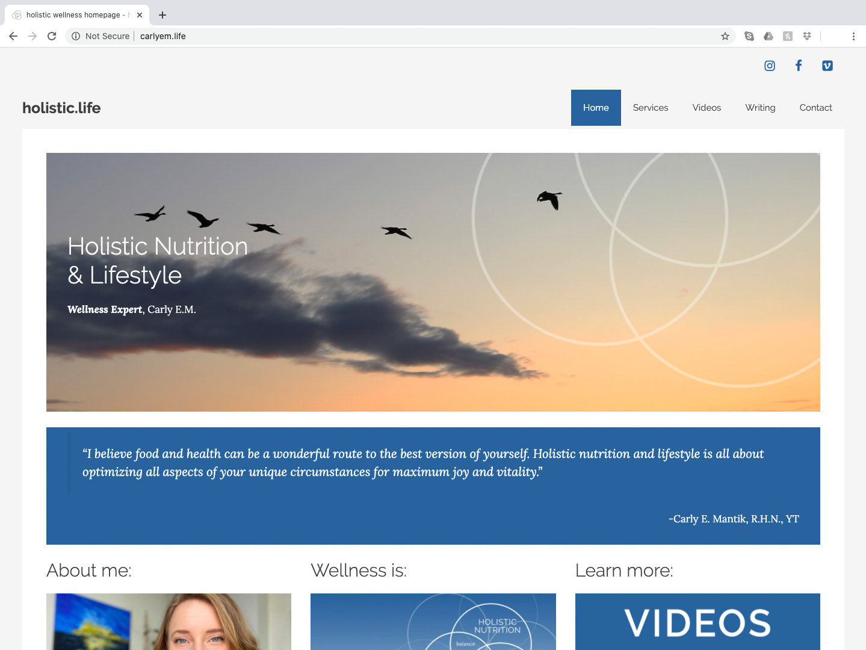Click the Home navigation item
Screen dimensions: 866x650
(596, 108)
